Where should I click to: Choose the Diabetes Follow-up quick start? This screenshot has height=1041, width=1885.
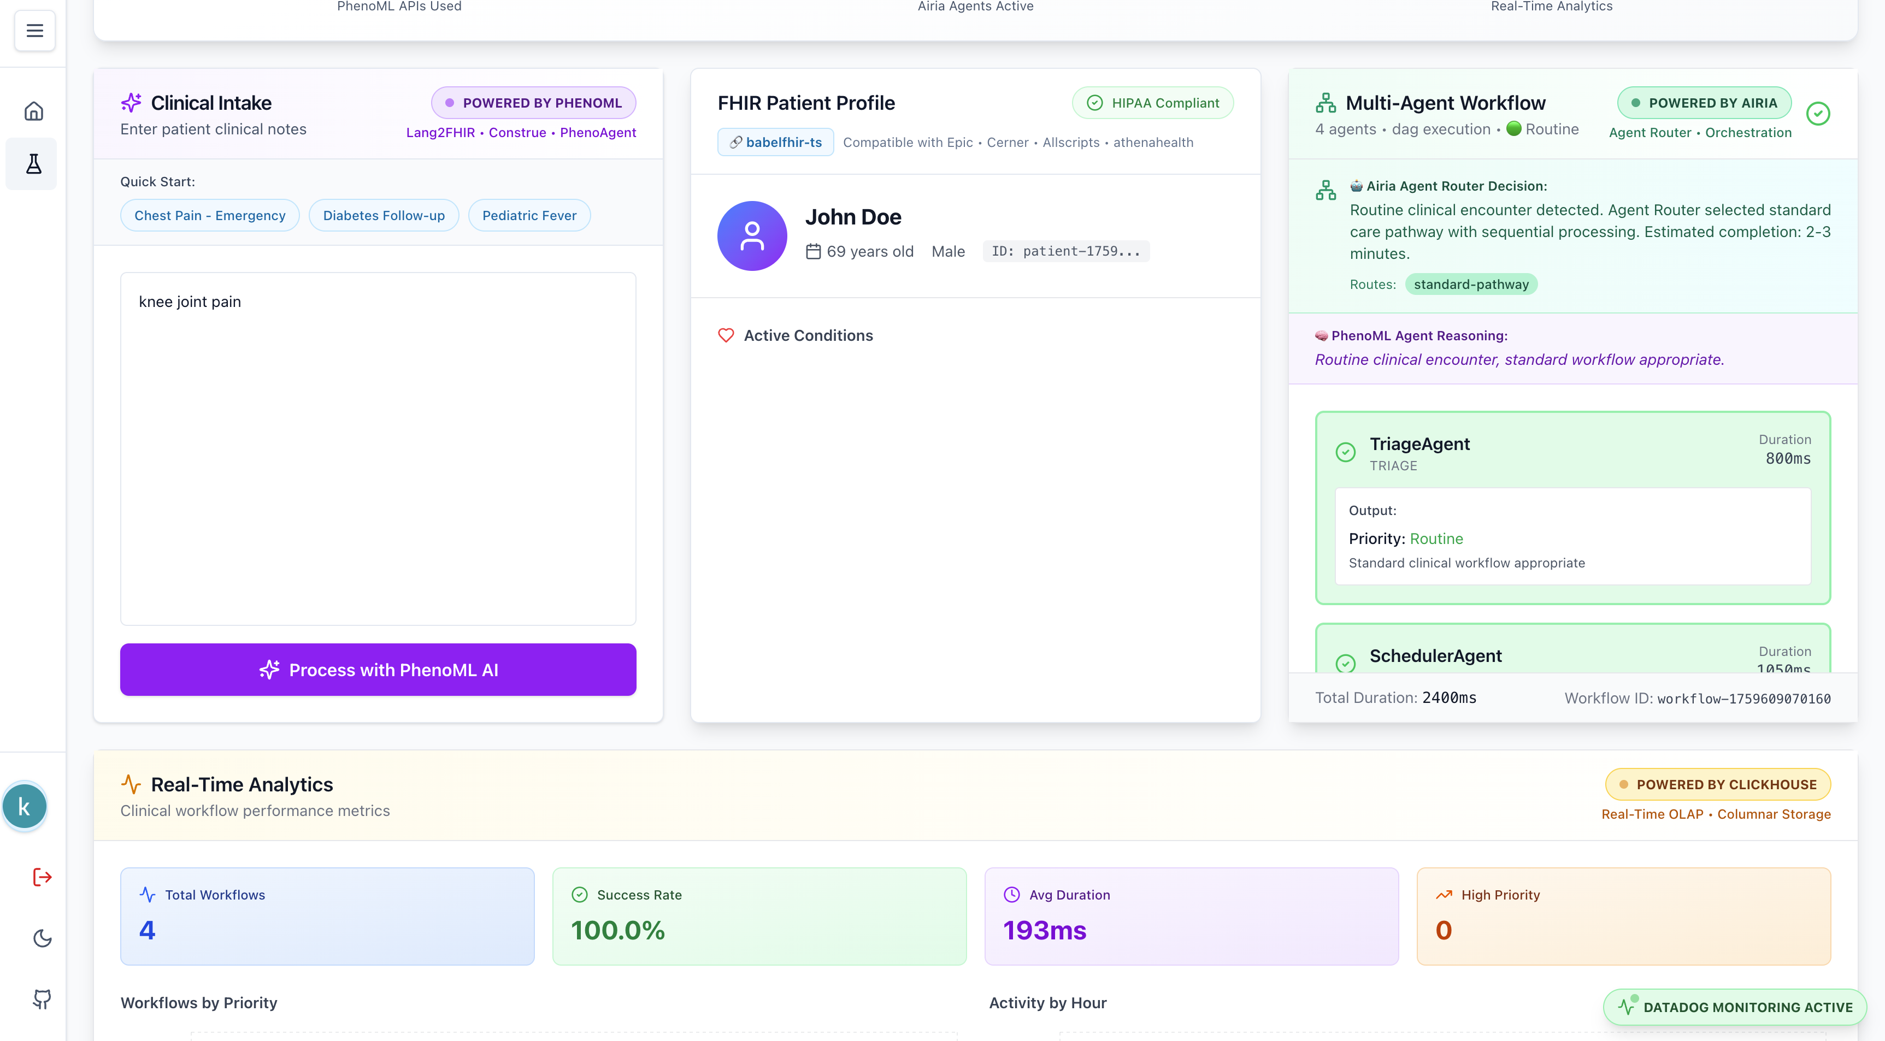[x=384, y=215]
